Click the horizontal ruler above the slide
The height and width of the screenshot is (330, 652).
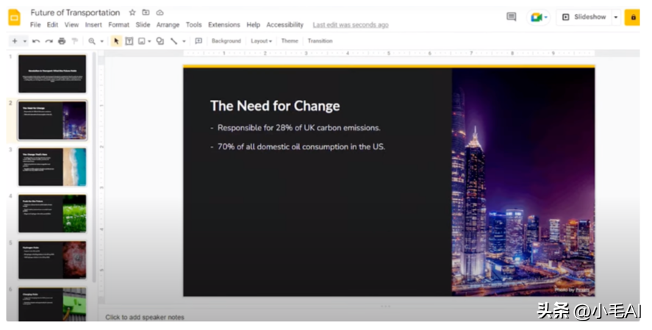tap(389, 53)
